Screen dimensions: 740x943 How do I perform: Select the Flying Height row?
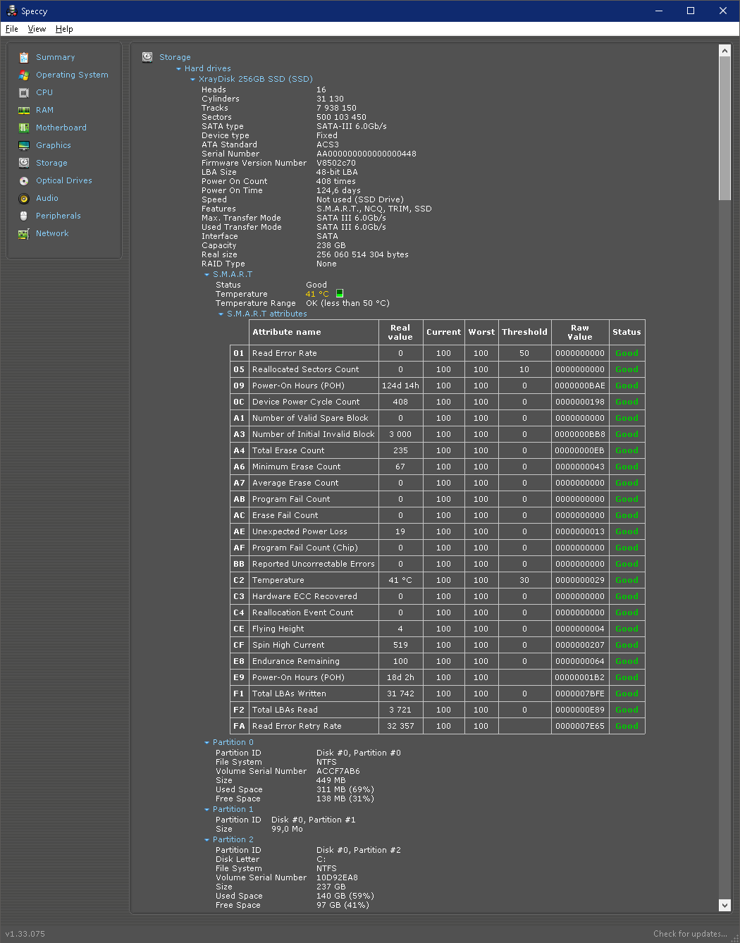click(x=438, y=629)
